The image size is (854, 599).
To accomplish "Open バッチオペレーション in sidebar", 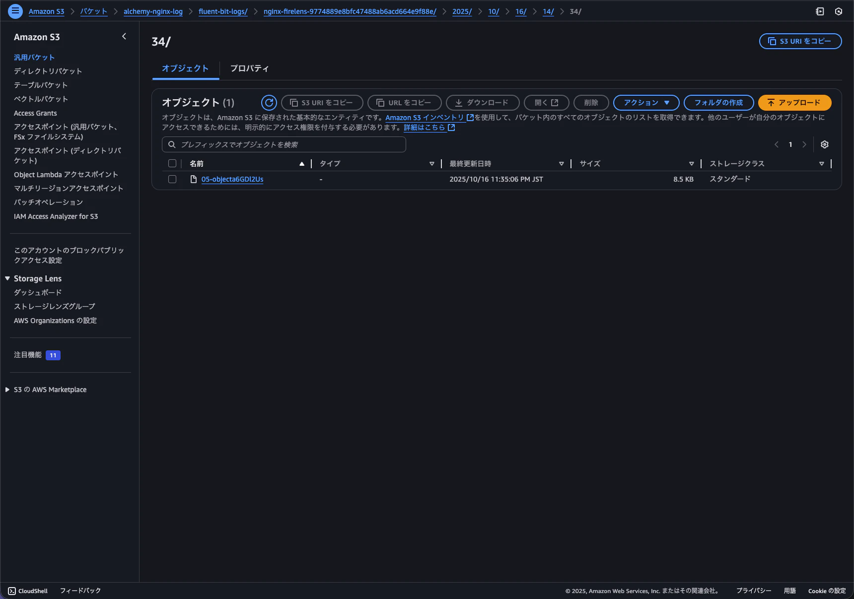I will [48, 202].
